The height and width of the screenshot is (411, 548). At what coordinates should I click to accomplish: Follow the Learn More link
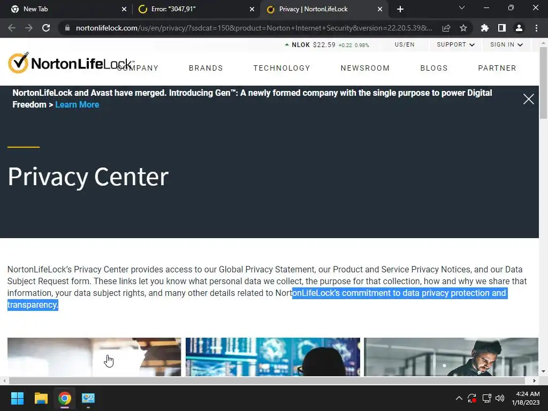coord(77,104)
